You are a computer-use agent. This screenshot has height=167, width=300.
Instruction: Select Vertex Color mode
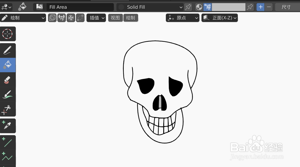click(x=207, y=7)
